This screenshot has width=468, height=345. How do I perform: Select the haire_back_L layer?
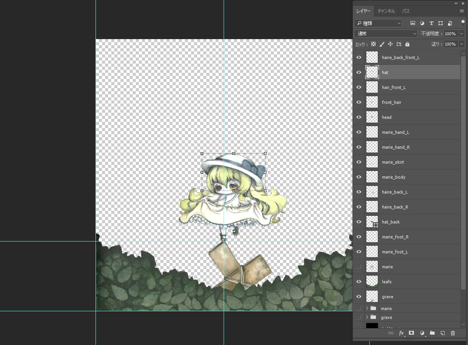click(x=407, y=192)
